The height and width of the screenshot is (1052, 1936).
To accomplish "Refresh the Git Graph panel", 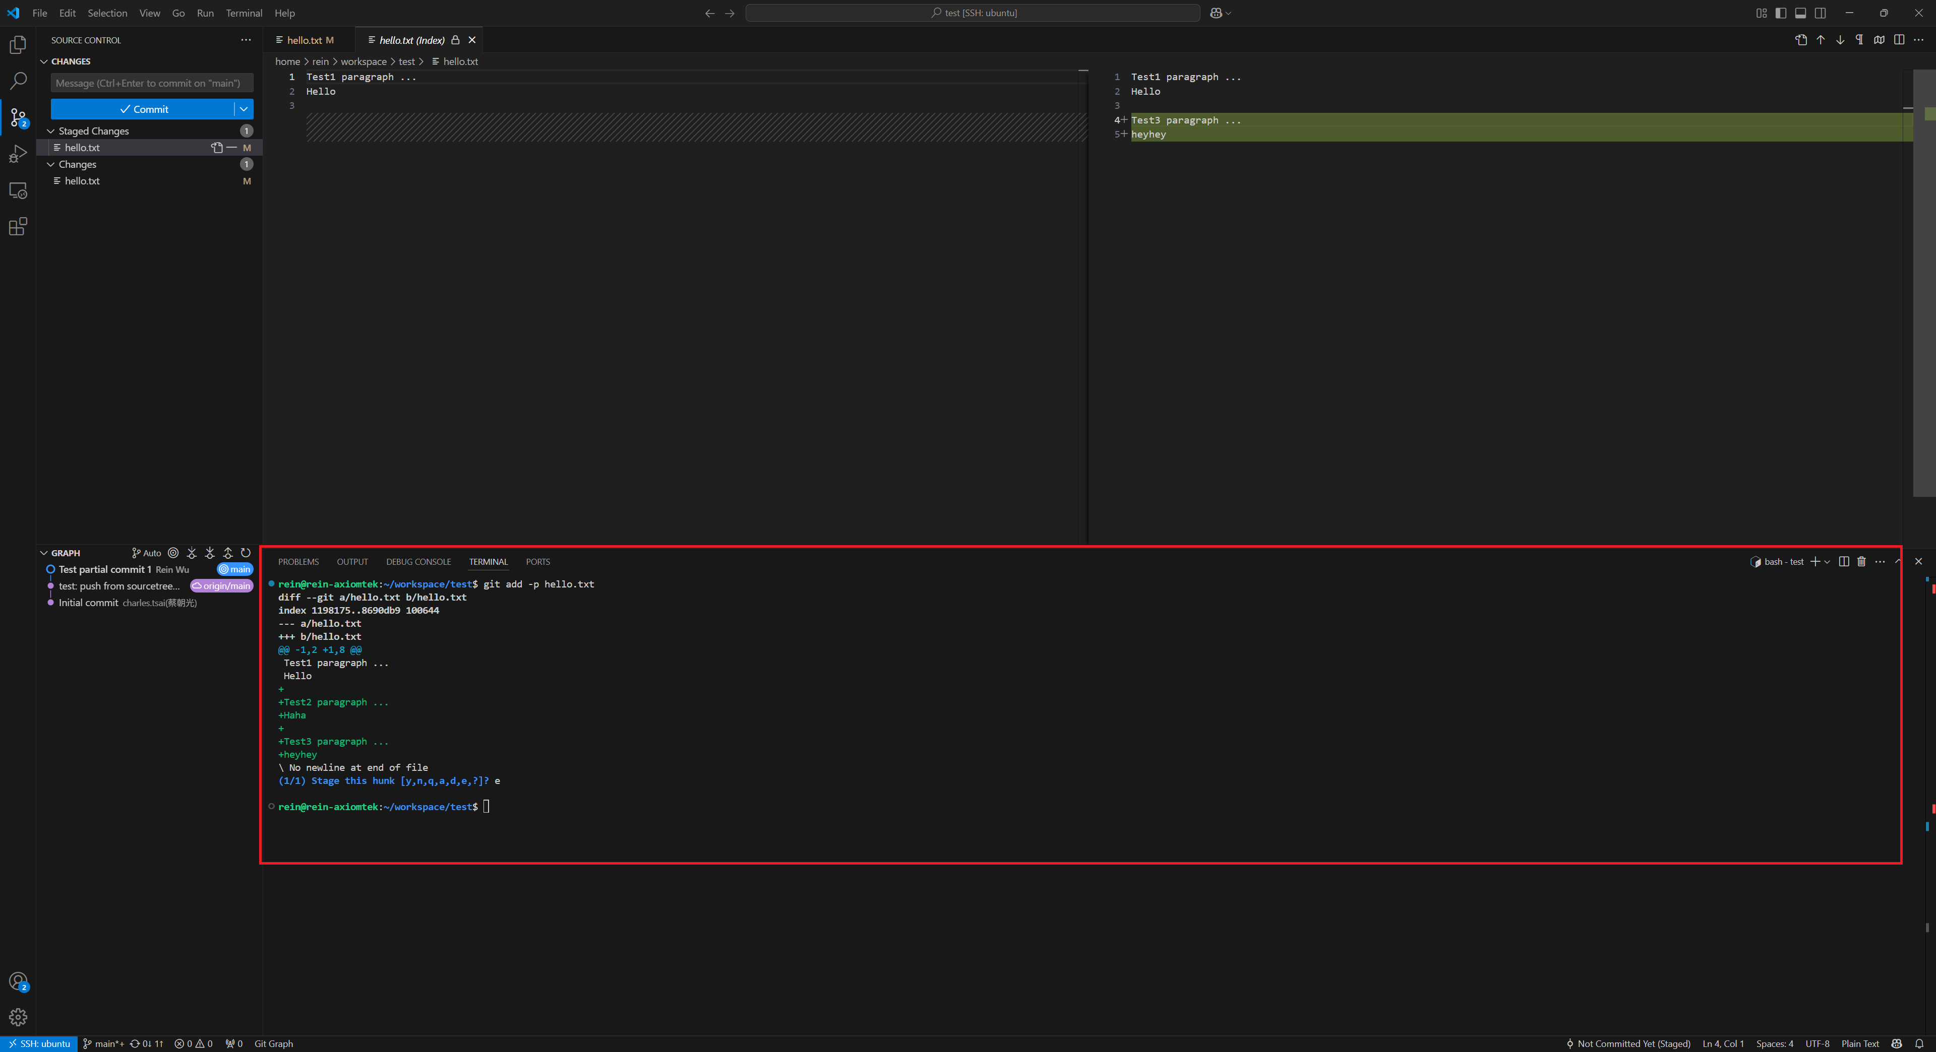I will 246,553.
